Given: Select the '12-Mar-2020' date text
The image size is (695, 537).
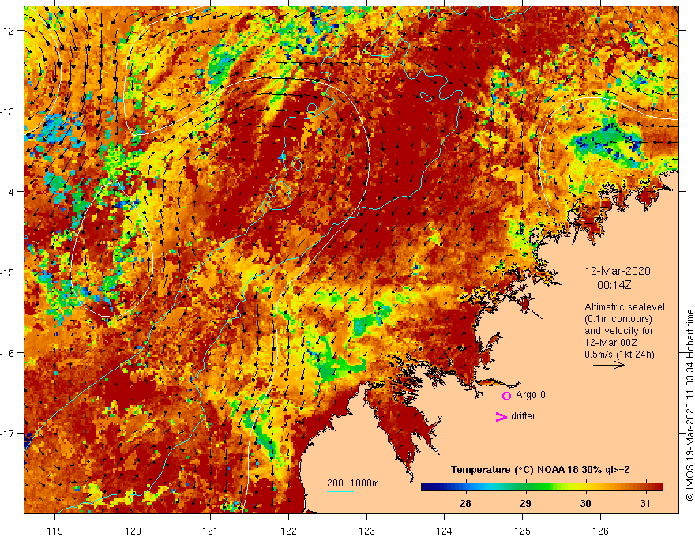Looking at the screenshot, I should 618,271.
